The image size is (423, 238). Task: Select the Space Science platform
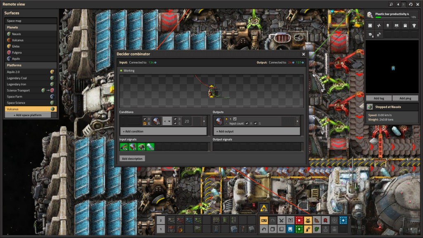[16, 102]
